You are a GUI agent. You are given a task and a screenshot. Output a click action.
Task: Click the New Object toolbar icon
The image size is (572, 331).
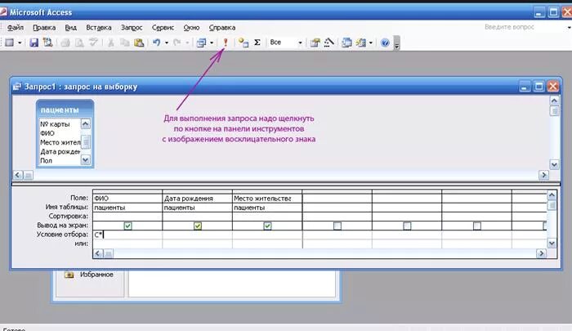click(x=361, y=42)
